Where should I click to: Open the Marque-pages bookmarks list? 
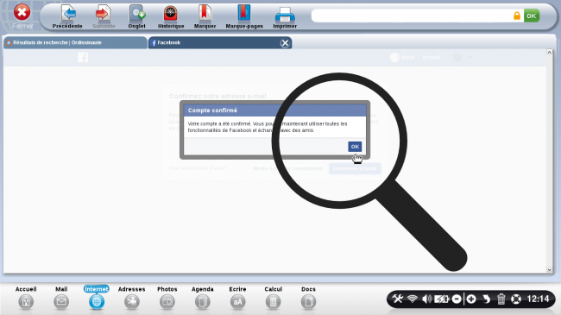click(x=244, y=16)
